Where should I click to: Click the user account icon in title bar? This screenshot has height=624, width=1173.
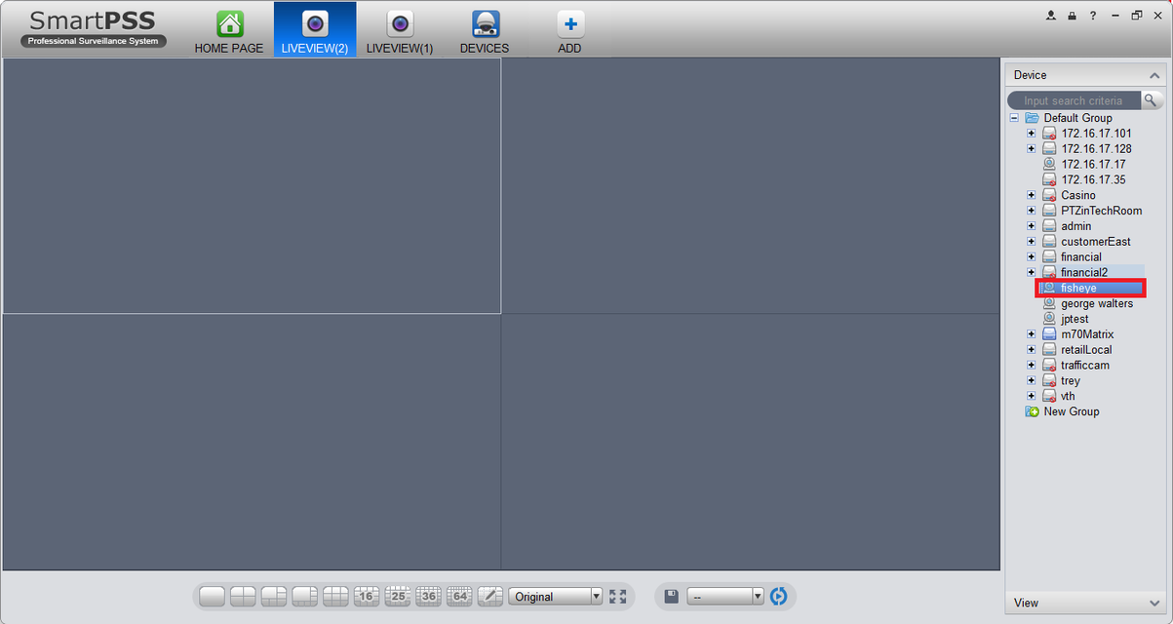click(1051, 16)
